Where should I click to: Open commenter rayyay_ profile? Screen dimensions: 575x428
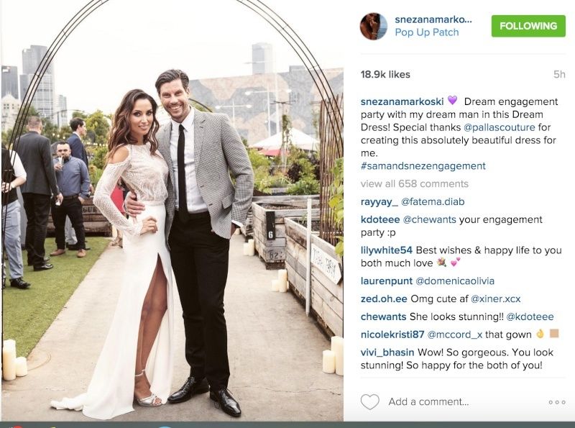379,202
